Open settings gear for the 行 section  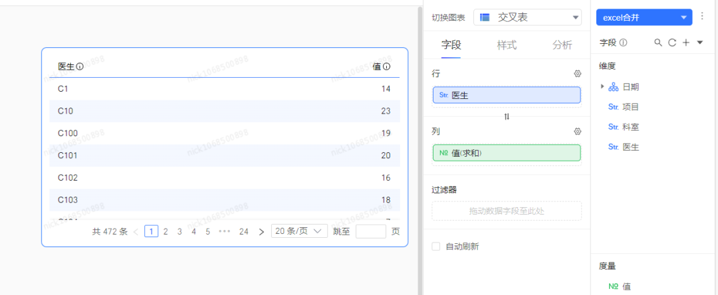pos(578,74)
